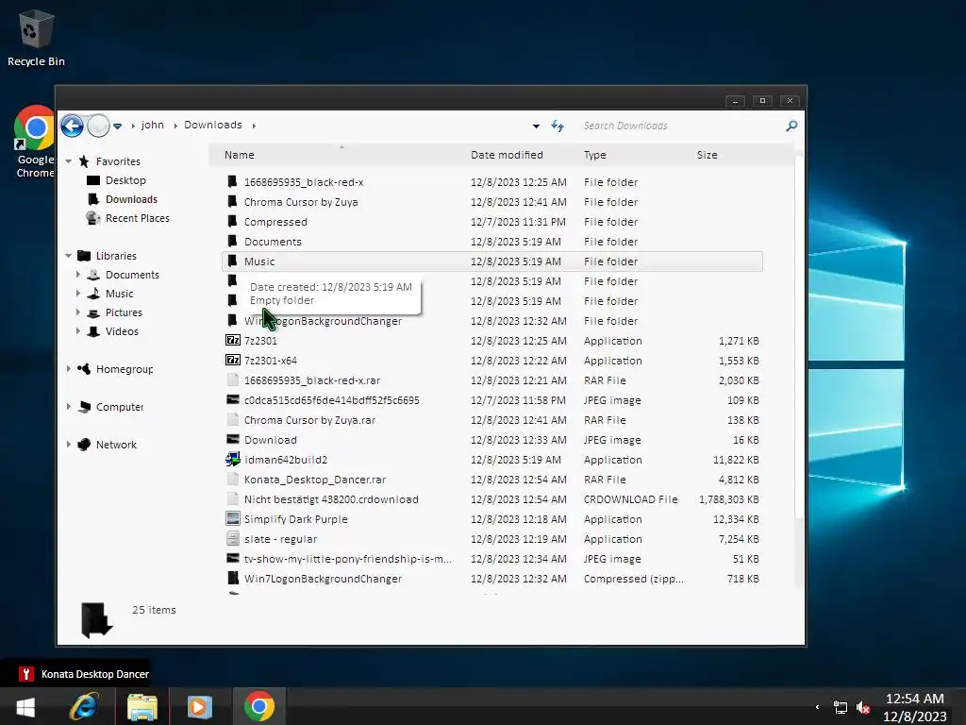The height and width of the screenshot is (725, 966).
Task: Expand the Documents library node
Action: (78, 275)
